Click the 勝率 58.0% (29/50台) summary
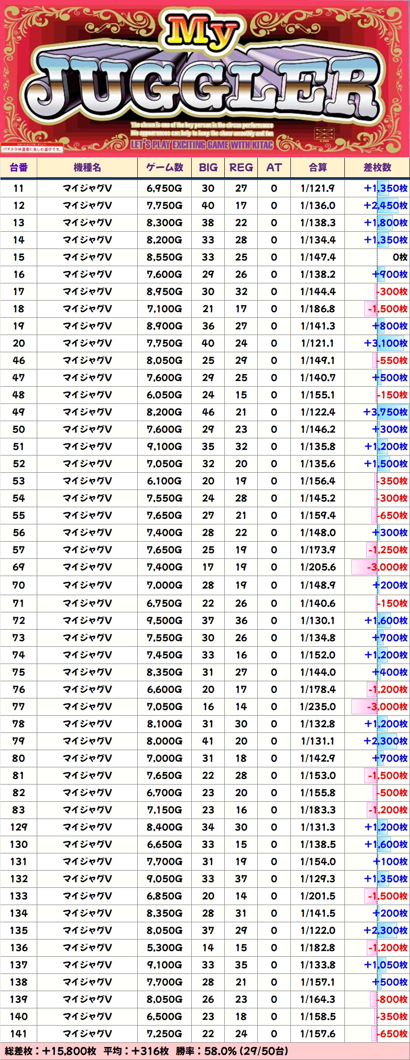 pyautogui.click(x=232, y=1051)
